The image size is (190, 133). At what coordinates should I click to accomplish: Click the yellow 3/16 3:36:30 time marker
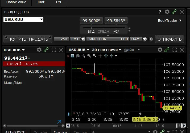[x=145, y=119]
